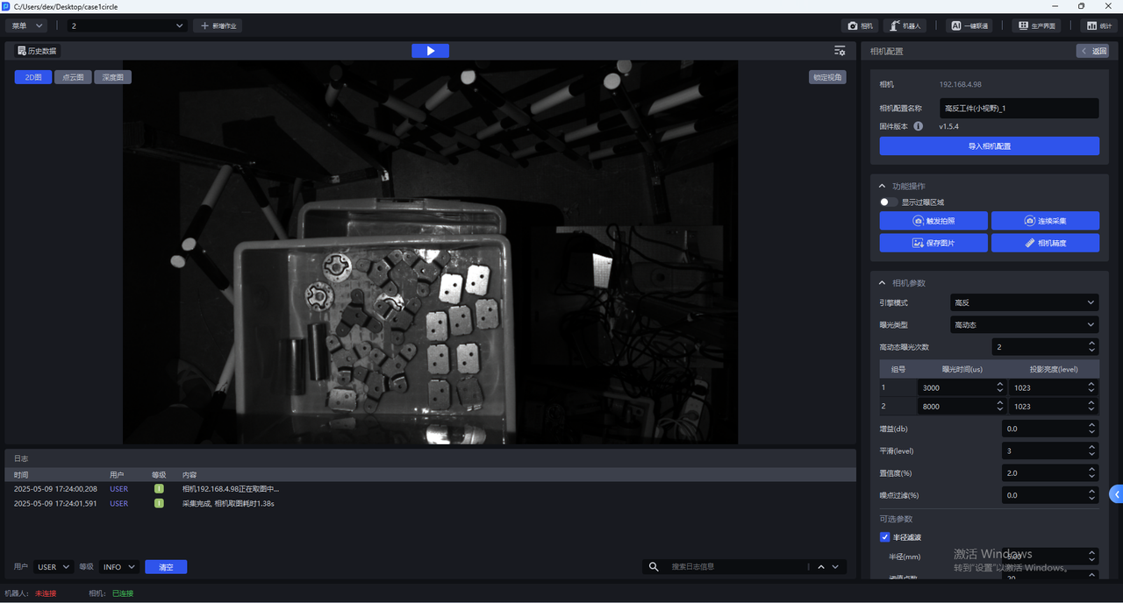
Task: Open the 统计 statistics panel
Action: point(1099,26)
